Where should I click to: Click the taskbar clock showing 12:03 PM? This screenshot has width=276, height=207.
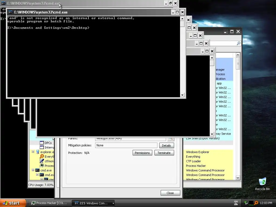click(266, 203)
